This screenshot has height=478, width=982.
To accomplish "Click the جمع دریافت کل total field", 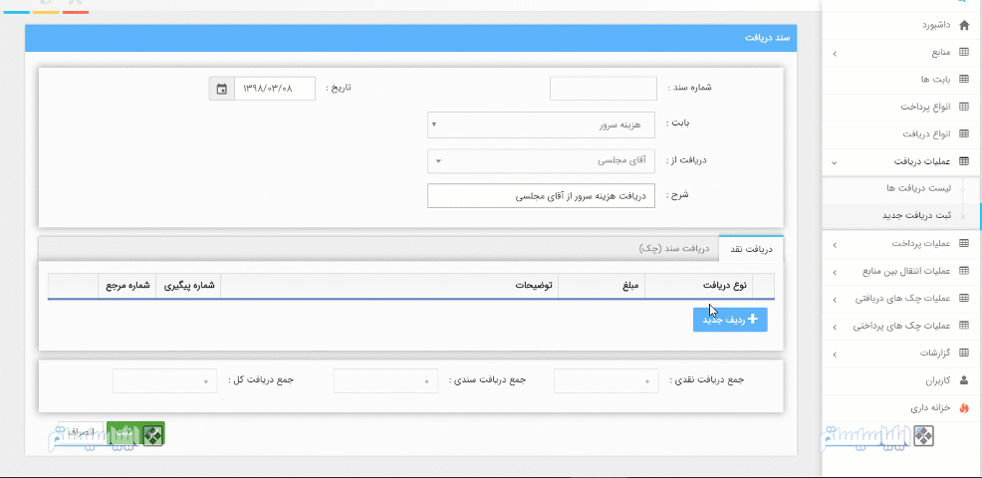I will 165,380.
